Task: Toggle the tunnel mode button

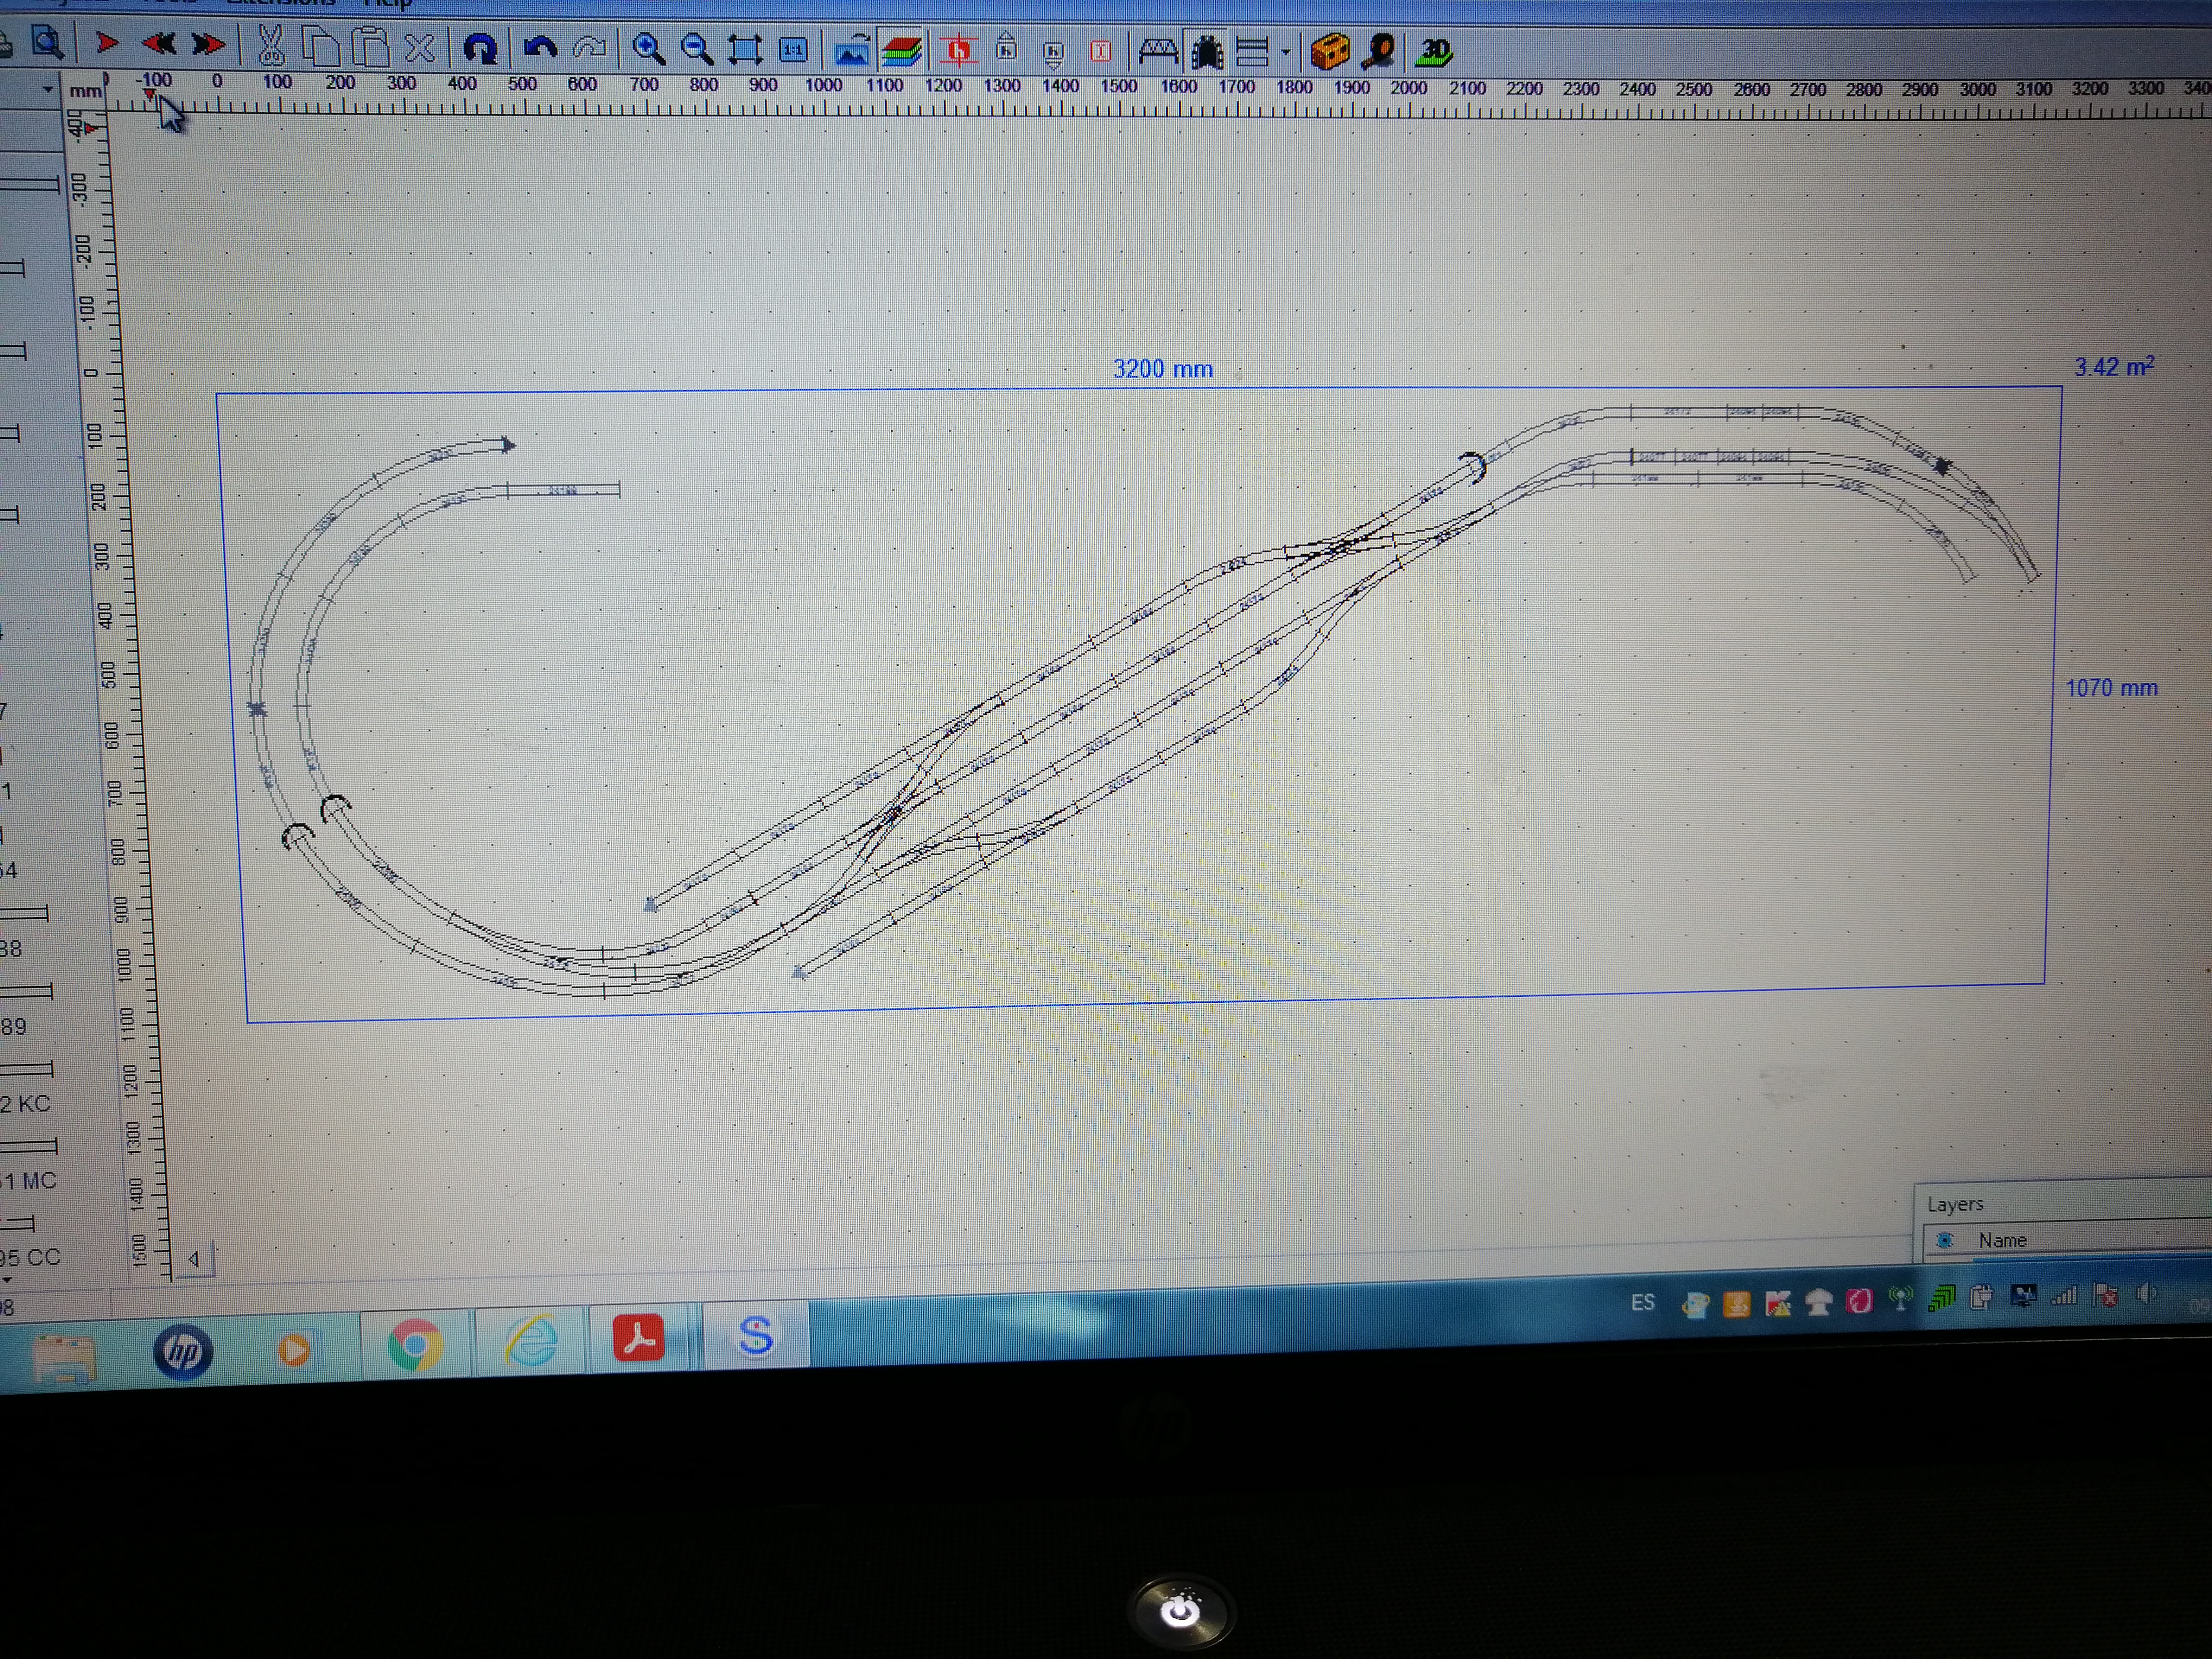Action: point(1207,52)
